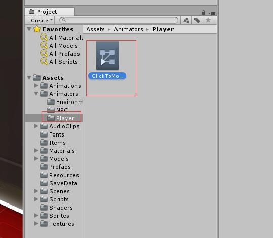The width and height of the screenshot is (273, 238).
Task: Select the ClickToMo animator controller asset
Action: tap(107, 60)
